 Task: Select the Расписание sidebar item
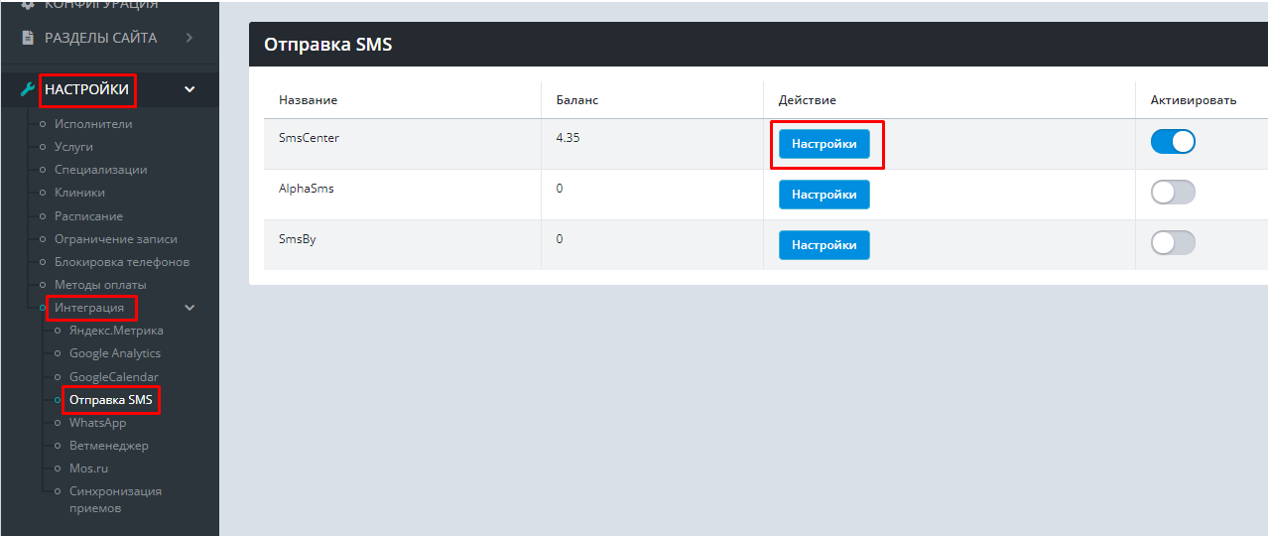(88, 216)
